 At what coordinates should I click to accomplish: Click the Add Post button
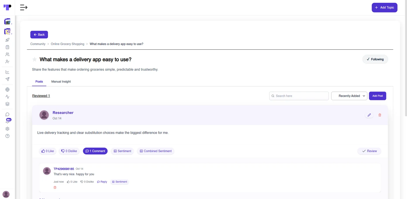tap(377, 96)
